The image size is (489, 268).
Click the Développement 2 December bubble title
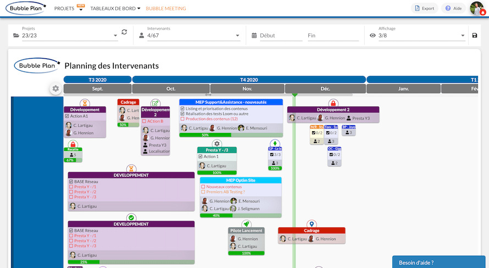click(333, 110)
